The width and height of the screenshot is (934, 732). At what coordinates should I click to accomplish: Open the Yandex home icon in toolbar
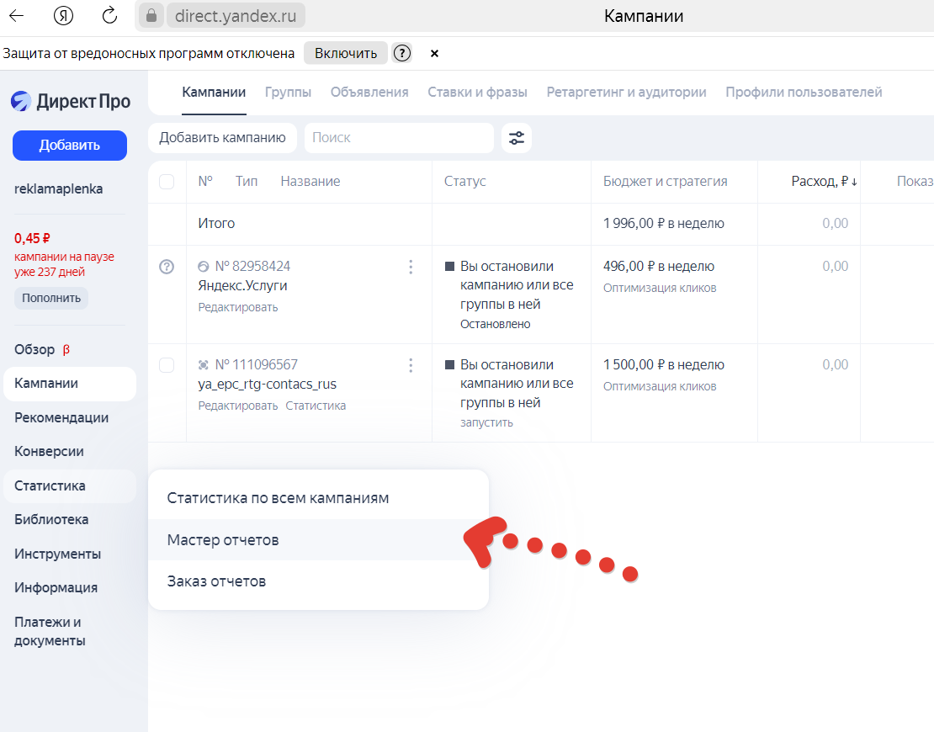pyautogui.click(x=63, y=15)
